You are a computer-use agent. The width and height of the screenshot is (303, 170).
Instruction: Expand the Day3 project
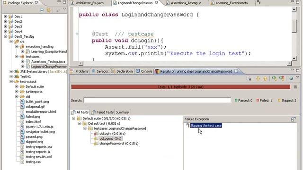(x=5, y=26)
